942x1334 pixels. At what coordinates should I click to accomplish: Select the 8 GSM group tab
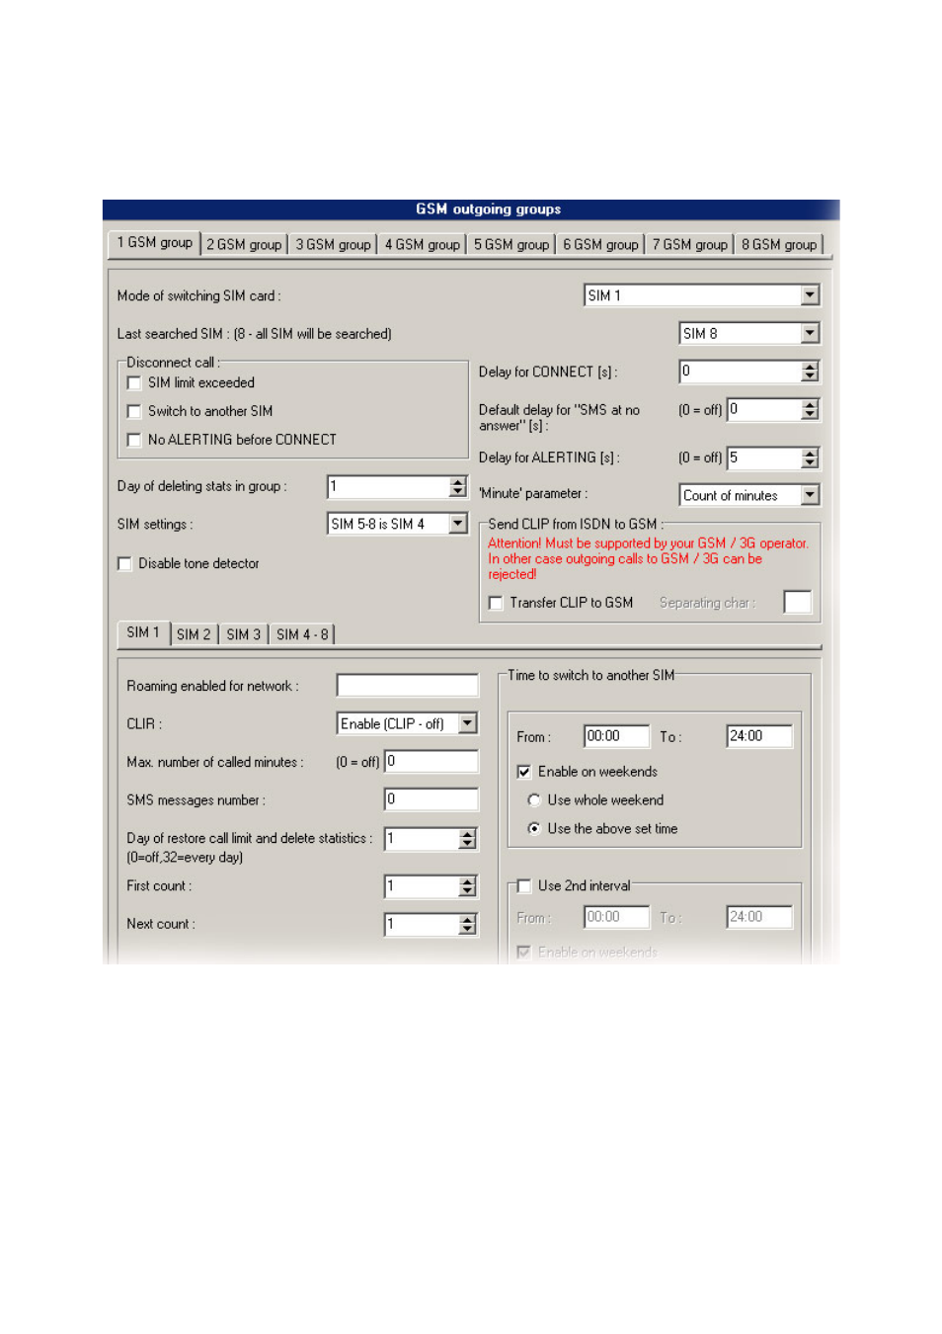[x=778, y=244]
